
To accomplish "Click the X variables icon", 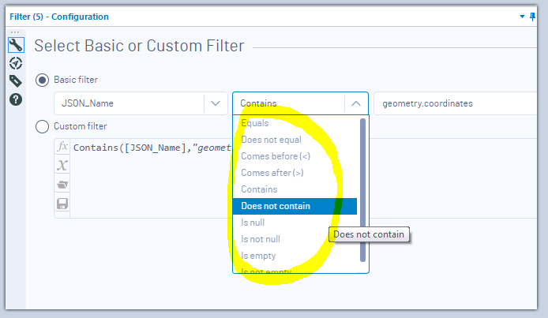I will coord(62,165).
